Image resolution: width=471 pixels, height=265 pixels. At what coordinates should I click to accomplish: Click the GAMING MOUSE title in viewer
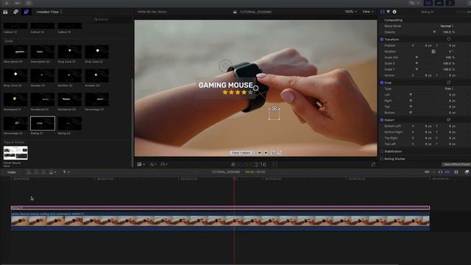click(x=226, y=85)
